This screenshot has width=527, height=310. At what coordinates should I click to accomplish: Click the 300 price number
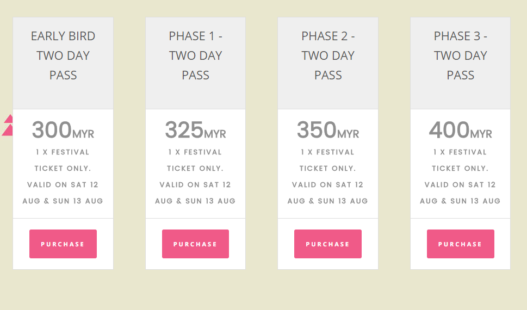pyautogui.click(x=52, y=131)
